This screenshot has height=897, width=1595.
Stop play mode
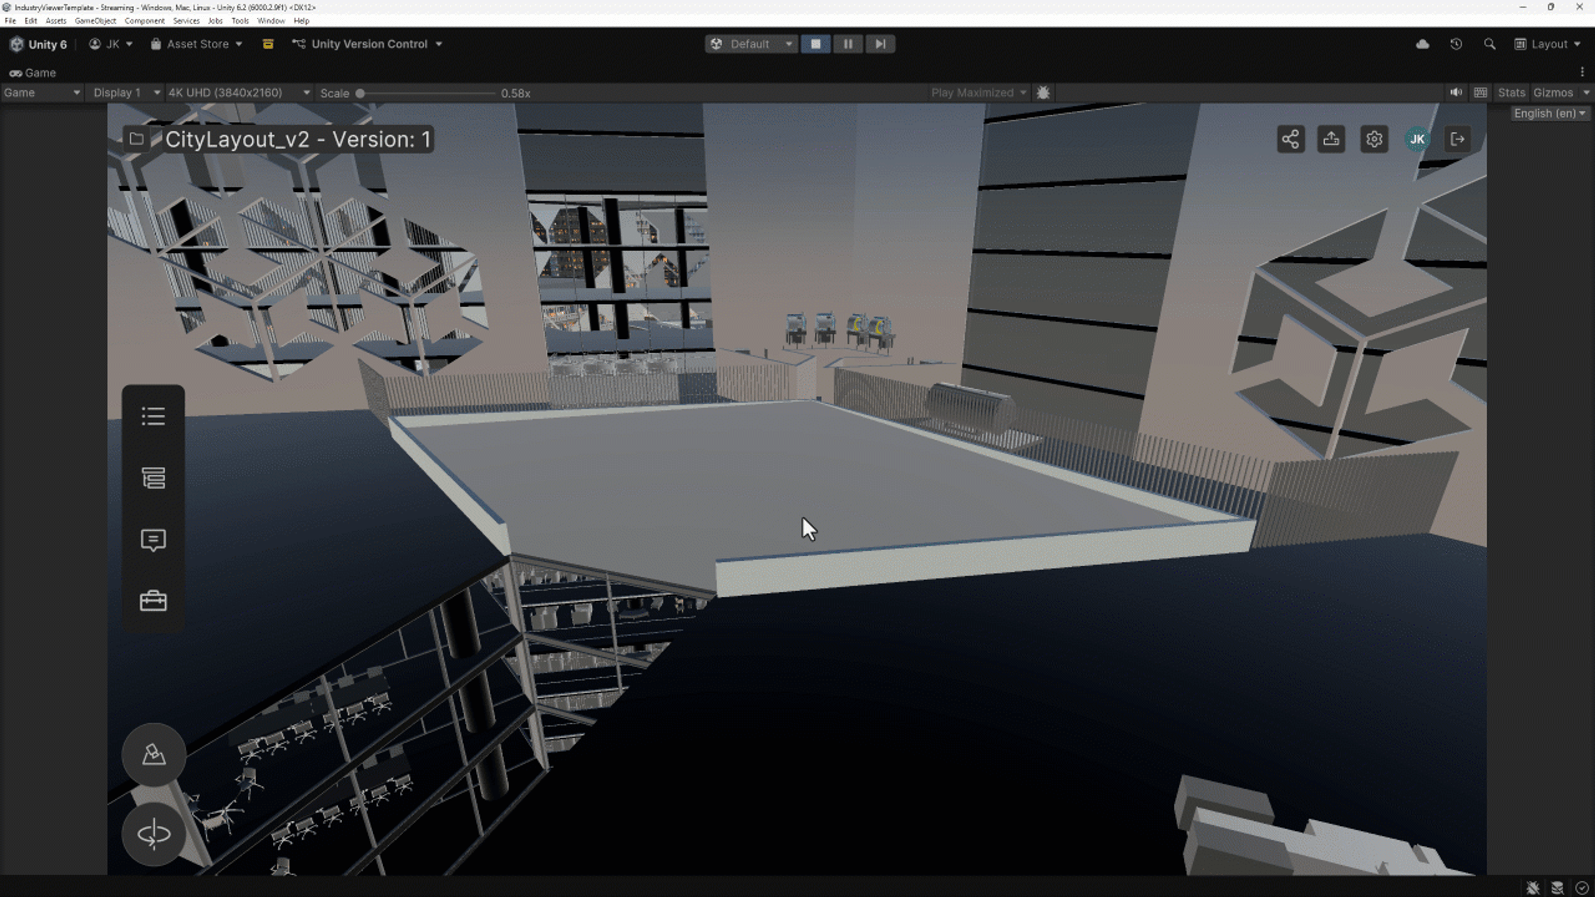click(x=816, y=44)
